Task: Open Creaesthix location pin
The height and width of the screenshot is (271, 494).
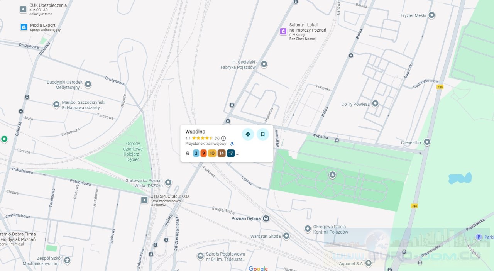Action: click(x=427, y=142)
